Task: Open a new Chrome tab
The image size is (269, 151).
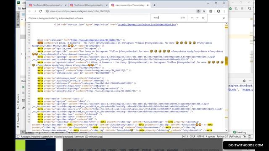Action: pyautogui.click(x=154, y=5)
